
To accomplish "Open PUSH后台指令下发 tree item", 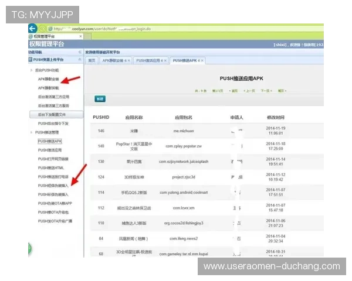I will (x=53, y=124).
